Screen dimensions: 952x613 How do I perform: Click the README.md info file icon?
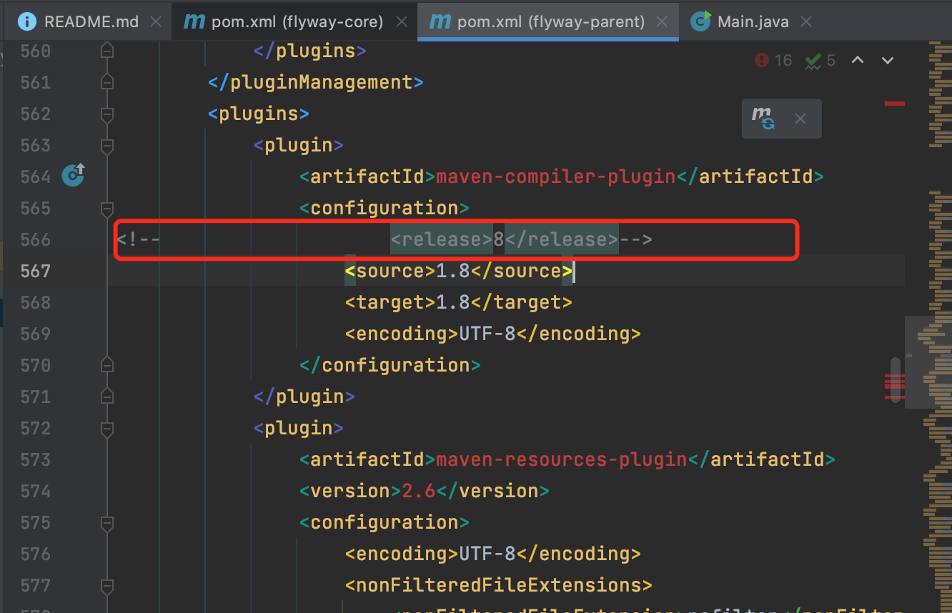[x=27, y=21]
